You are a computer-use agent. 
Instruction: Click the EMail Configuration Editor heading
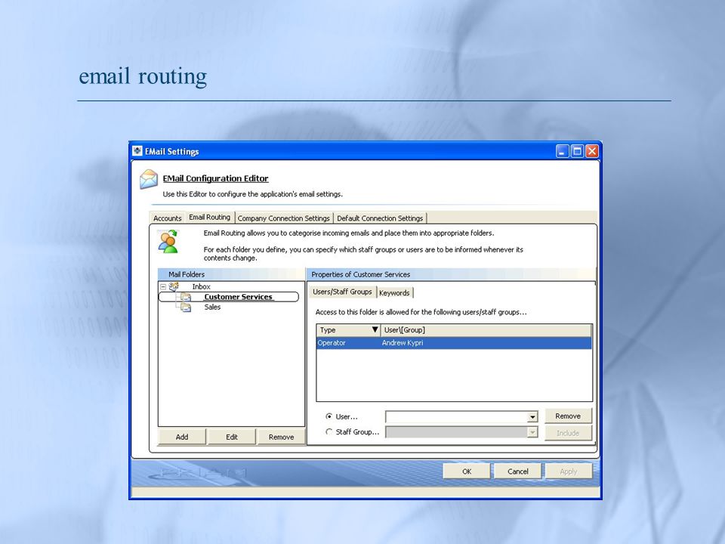215,178
